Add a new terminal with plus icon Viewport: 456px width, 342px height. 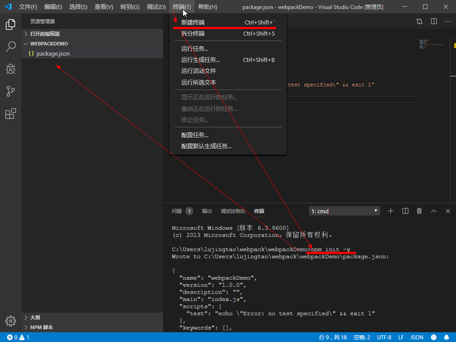tap(391, 211)
